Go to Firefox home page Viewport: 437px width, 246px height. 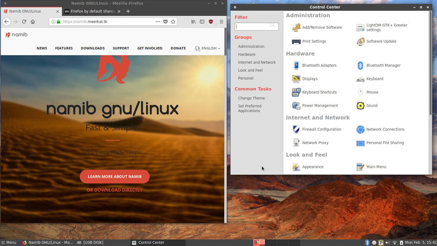coord(33,22)
